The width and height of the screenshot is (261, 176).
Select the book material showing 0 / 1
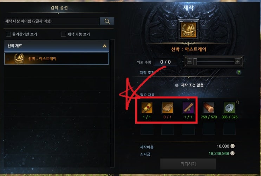[168, 108]
